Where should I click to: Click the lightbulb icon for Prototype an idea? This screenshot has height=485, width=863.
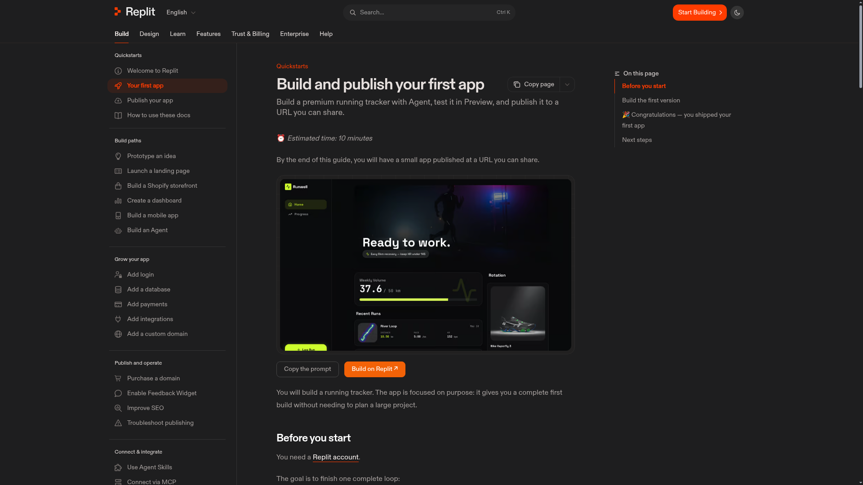[x=118, y=156]
